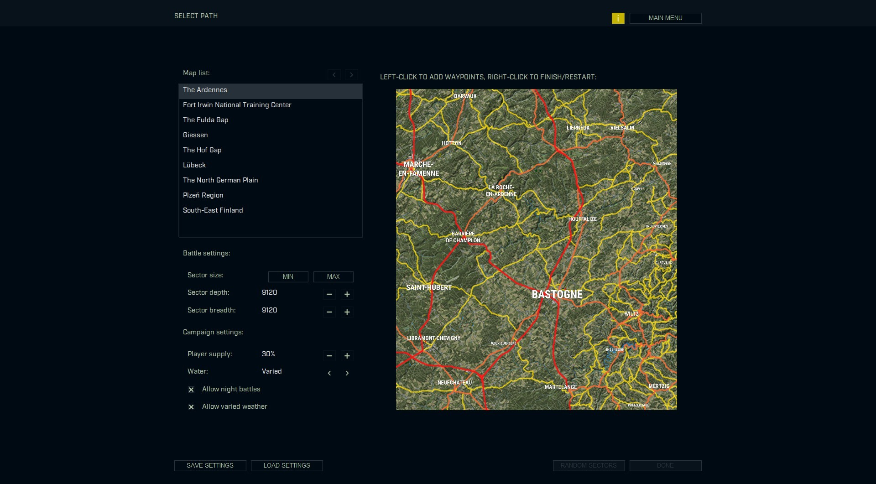Click the Save Settings button
The image size is (876, 484).
(x=210, y=465)
